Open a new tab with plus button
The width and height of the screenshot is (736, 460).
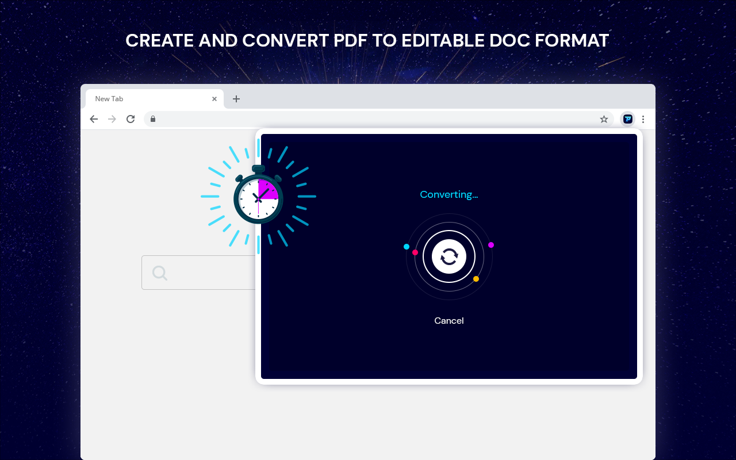(x=236, y=99)
